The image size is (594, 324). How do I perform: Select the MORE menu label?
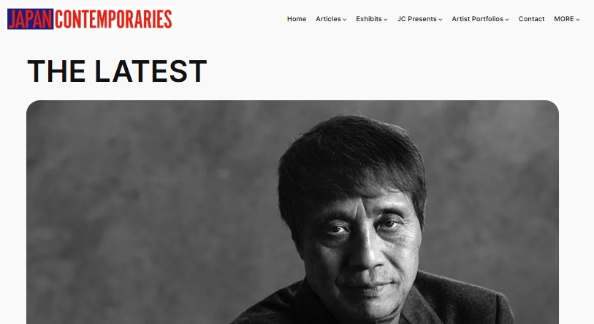pyautogui.click(x=564, y=19)
